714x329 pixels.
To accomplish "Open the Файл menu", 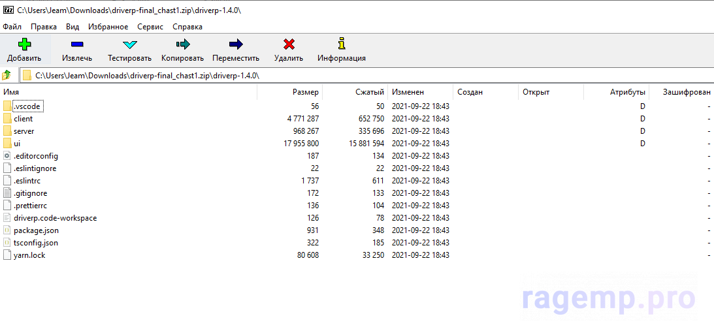I will click(x=12, y=27).
